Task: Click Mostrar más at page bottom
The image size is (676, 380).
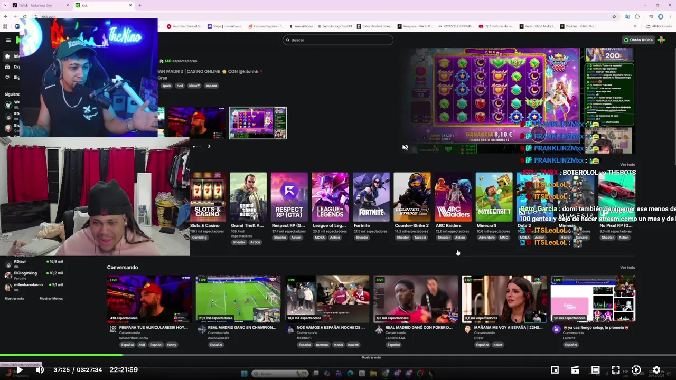Action: 371,357
